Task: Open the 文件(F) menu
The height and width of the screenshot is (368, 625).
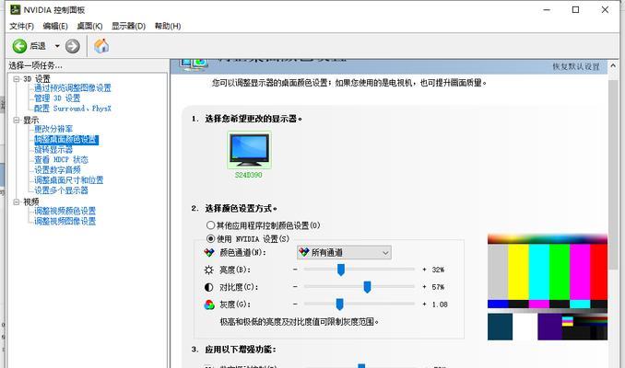Action: (x=21, y=27)
